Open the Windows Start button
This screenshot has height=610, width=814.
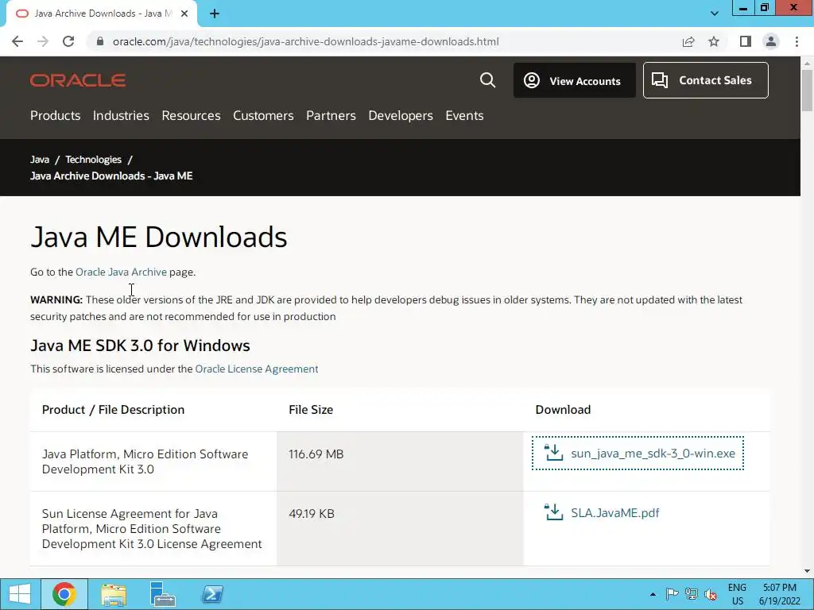[x=20, y=594]
